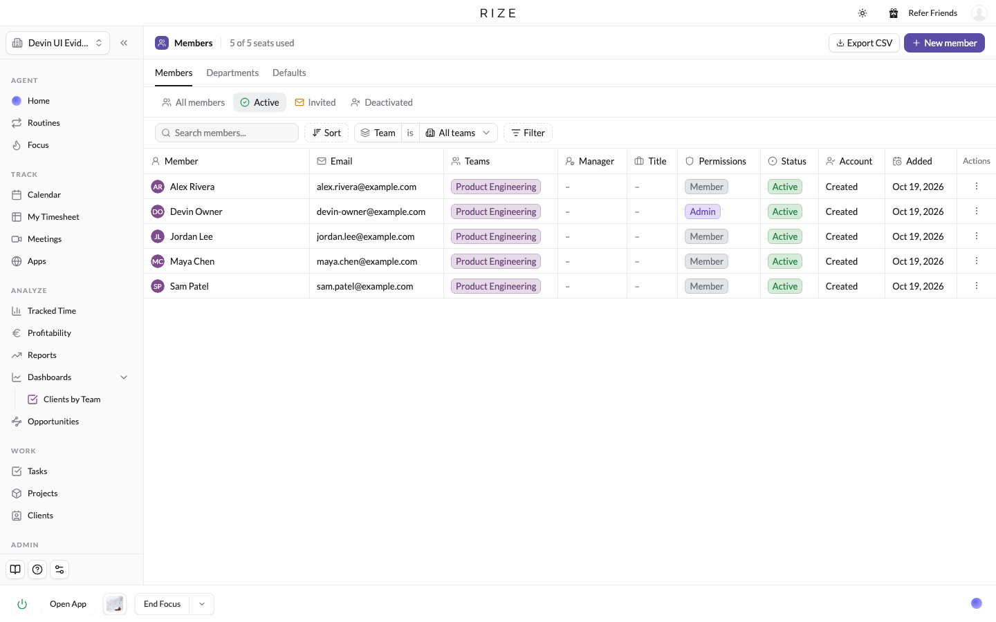The height and width of the screenshot is (622, 996).
Task: Click Devin Owner's Admin permission badge
Action: click(703, 211)
